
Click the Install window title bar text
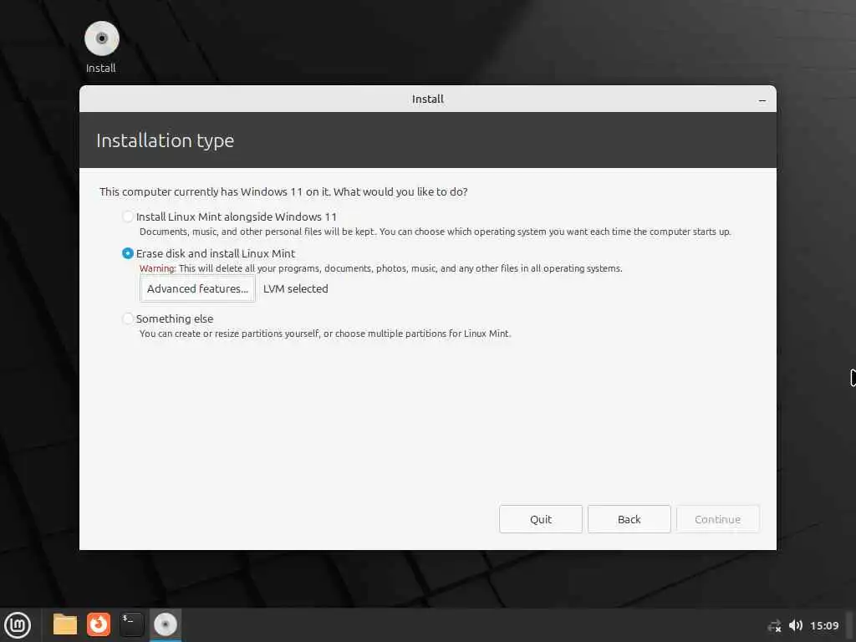[x=427, y=99]
